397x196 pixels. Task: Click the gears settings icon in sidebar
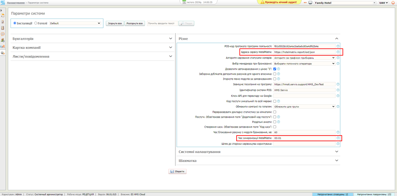(x=3, y=53)
